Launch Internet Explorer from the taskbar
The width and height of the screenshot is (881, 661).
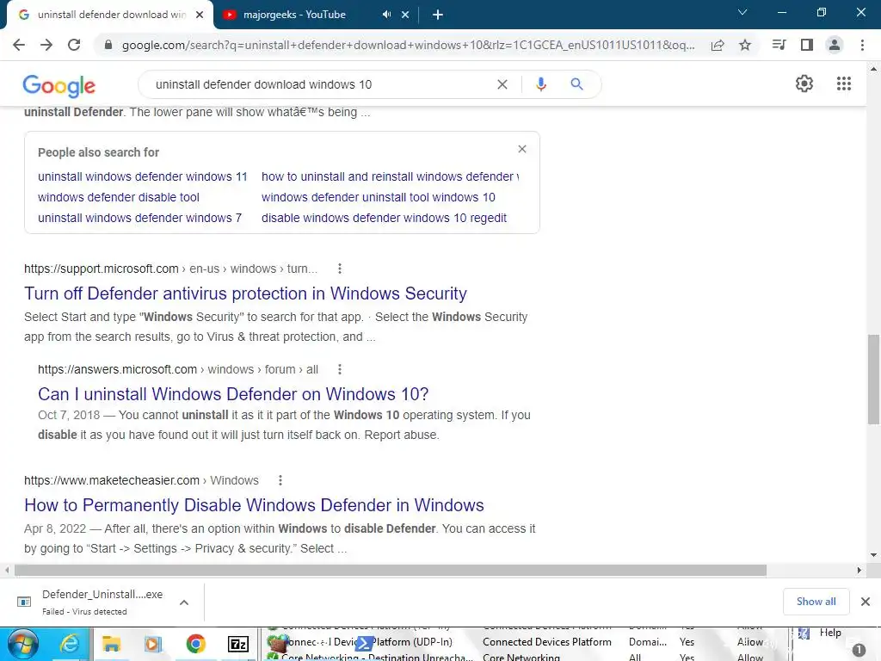[x=70, y=644]
